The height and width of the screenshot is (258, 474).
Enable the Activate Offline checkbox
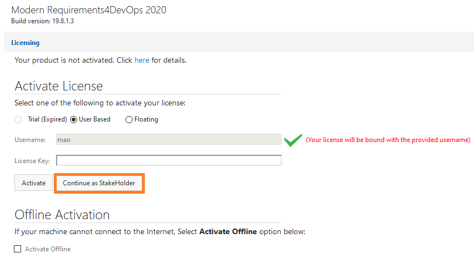18,249
